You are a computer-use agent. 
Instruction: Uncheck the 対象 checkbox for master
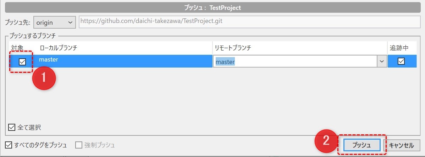click(22, 62)
